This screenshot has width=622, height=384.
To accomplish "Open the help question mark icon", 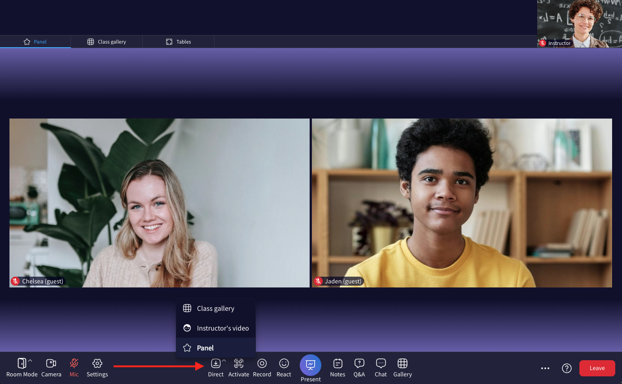I will click(567, 368).
